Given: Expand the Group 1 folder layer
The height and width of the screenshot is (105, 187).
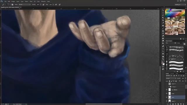Looking at the screenshot, I should pos(169,87).
